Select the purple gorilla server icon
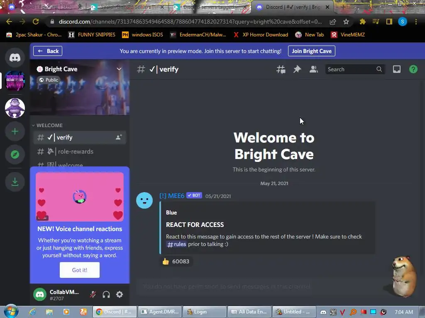Viewport: 425px width, 318px height. 15,108
